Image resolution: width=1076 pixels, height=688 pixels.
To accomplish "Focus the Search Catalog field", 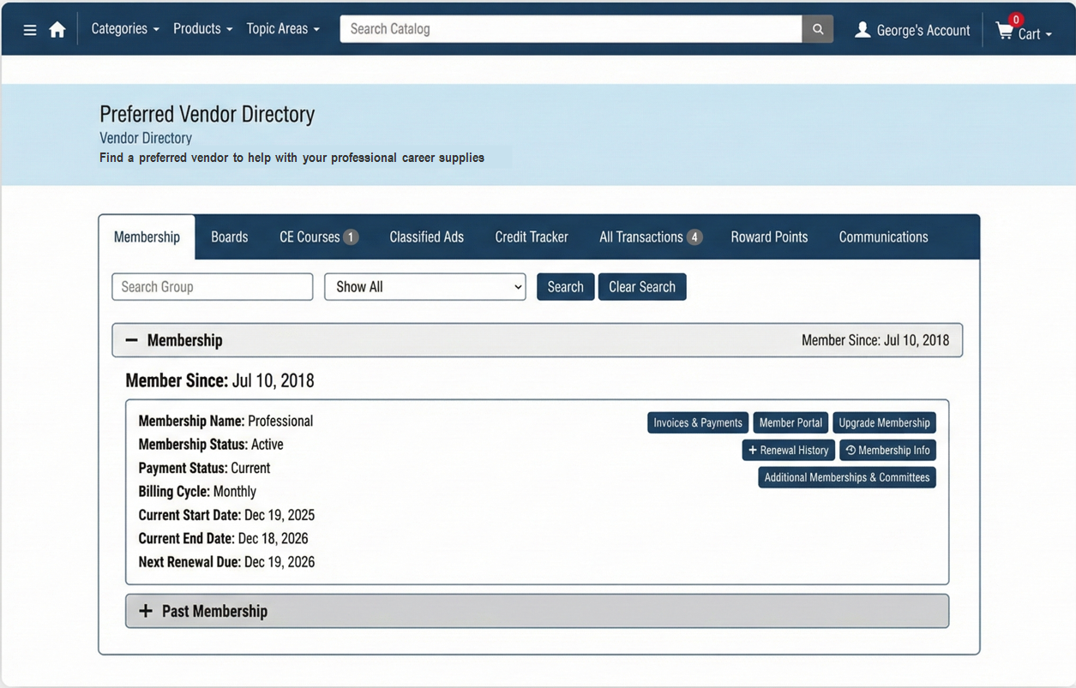I will (570, 29).
